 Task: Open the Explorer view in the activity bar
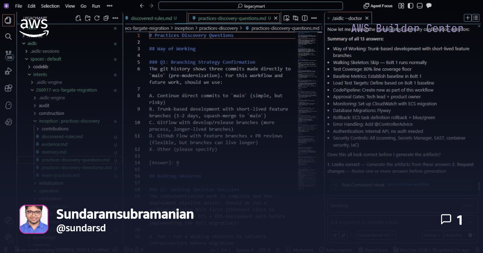click(8, 20)
